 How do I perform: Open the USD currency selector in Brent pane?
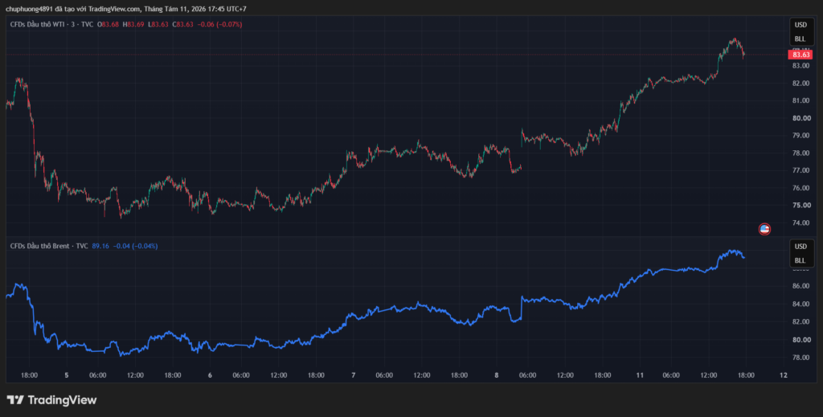(800, 246)
